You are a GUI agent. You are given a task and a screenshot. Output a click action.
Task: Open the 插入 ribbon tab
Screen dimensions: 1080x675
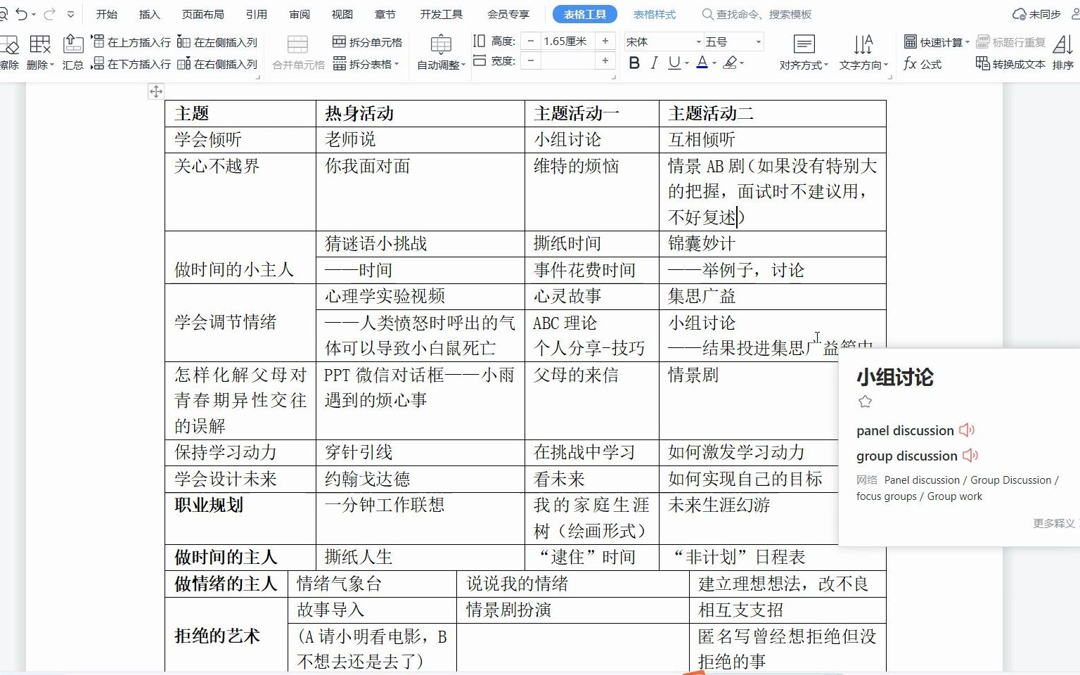click(149, 14)
